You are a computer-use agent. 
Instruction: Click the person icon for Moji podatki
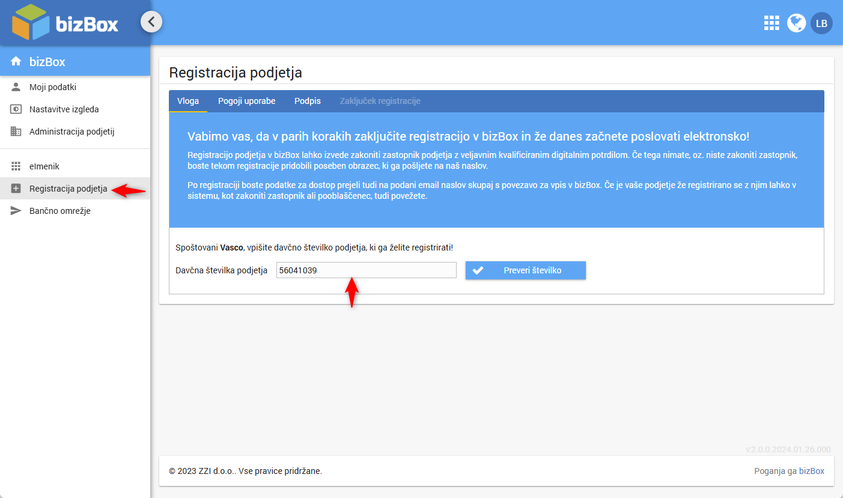[x=16, y=87]
